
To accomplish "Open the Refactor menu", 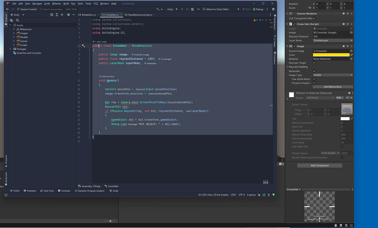I will click(56, 3).
